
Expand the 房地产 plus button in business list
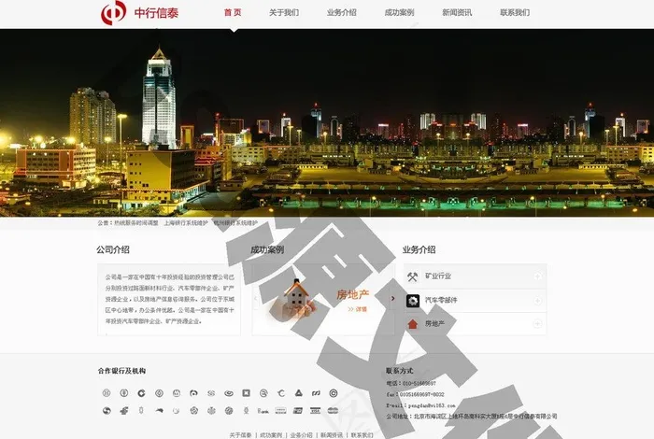[x=537, y=324]
